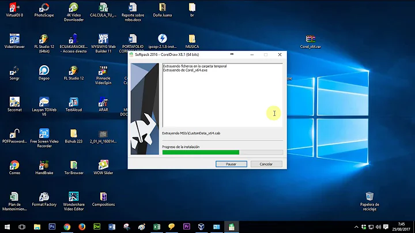
Task: Select the ECUAKARAOKE shortcut icon
Action: click(x=74, y=43)
